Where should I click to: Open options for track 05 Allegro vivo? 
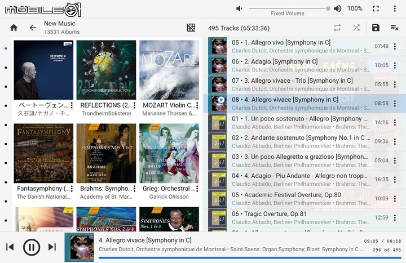click(395, 46)
